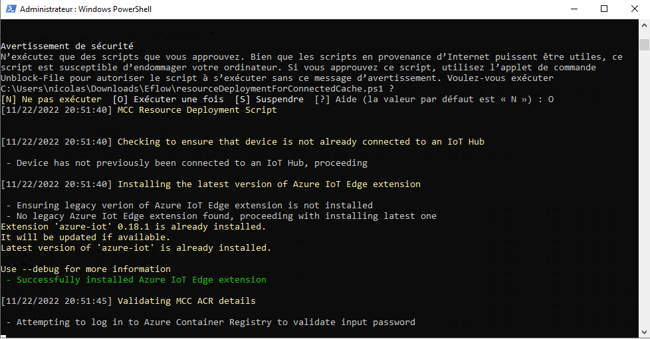Click the "Extension 'azure-iot' 0.18.1" line

[x=133, y=227]
